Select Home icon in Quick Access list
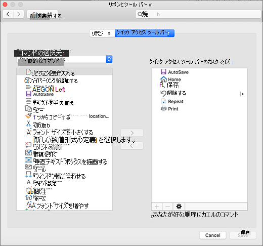 tap(163, 79)
